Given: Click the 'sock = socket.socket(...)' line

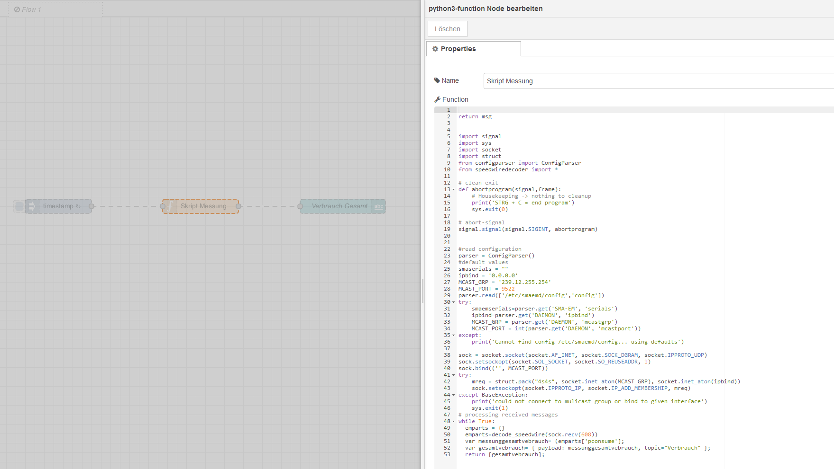Looking at the screenshot, I should [x=583, y=355].
